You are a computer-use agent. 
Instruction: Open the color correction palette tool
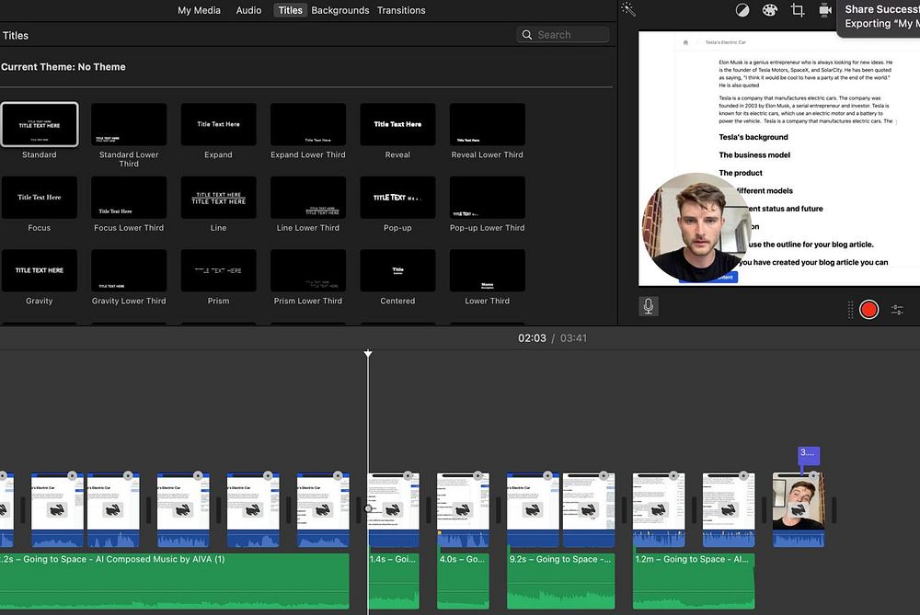click(770, 10)
